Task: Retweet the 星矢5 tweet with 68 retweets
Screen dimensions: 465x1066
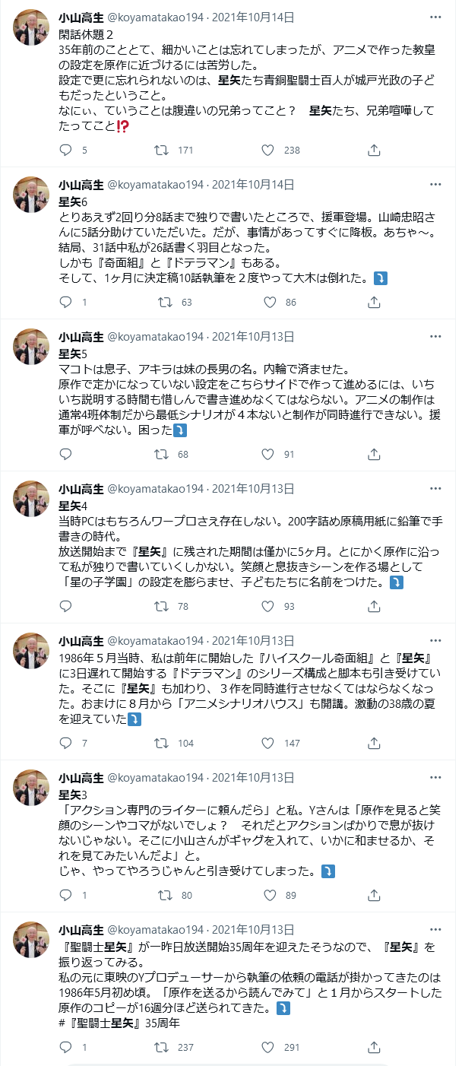Action: (161, 455)
